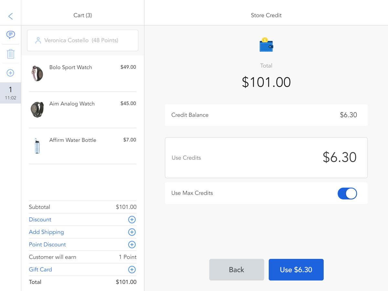Open the customer field showing Veronica Costello

tap(82, 40)
